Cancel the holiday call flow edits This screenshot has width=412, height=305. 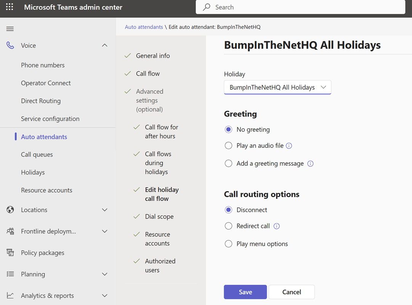(x=292, y=292)
